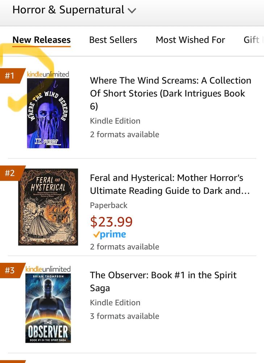Tap the kindleunlimited logo above The Observer
This screenshot has height=363, width=264.
[x=48, y=269]
